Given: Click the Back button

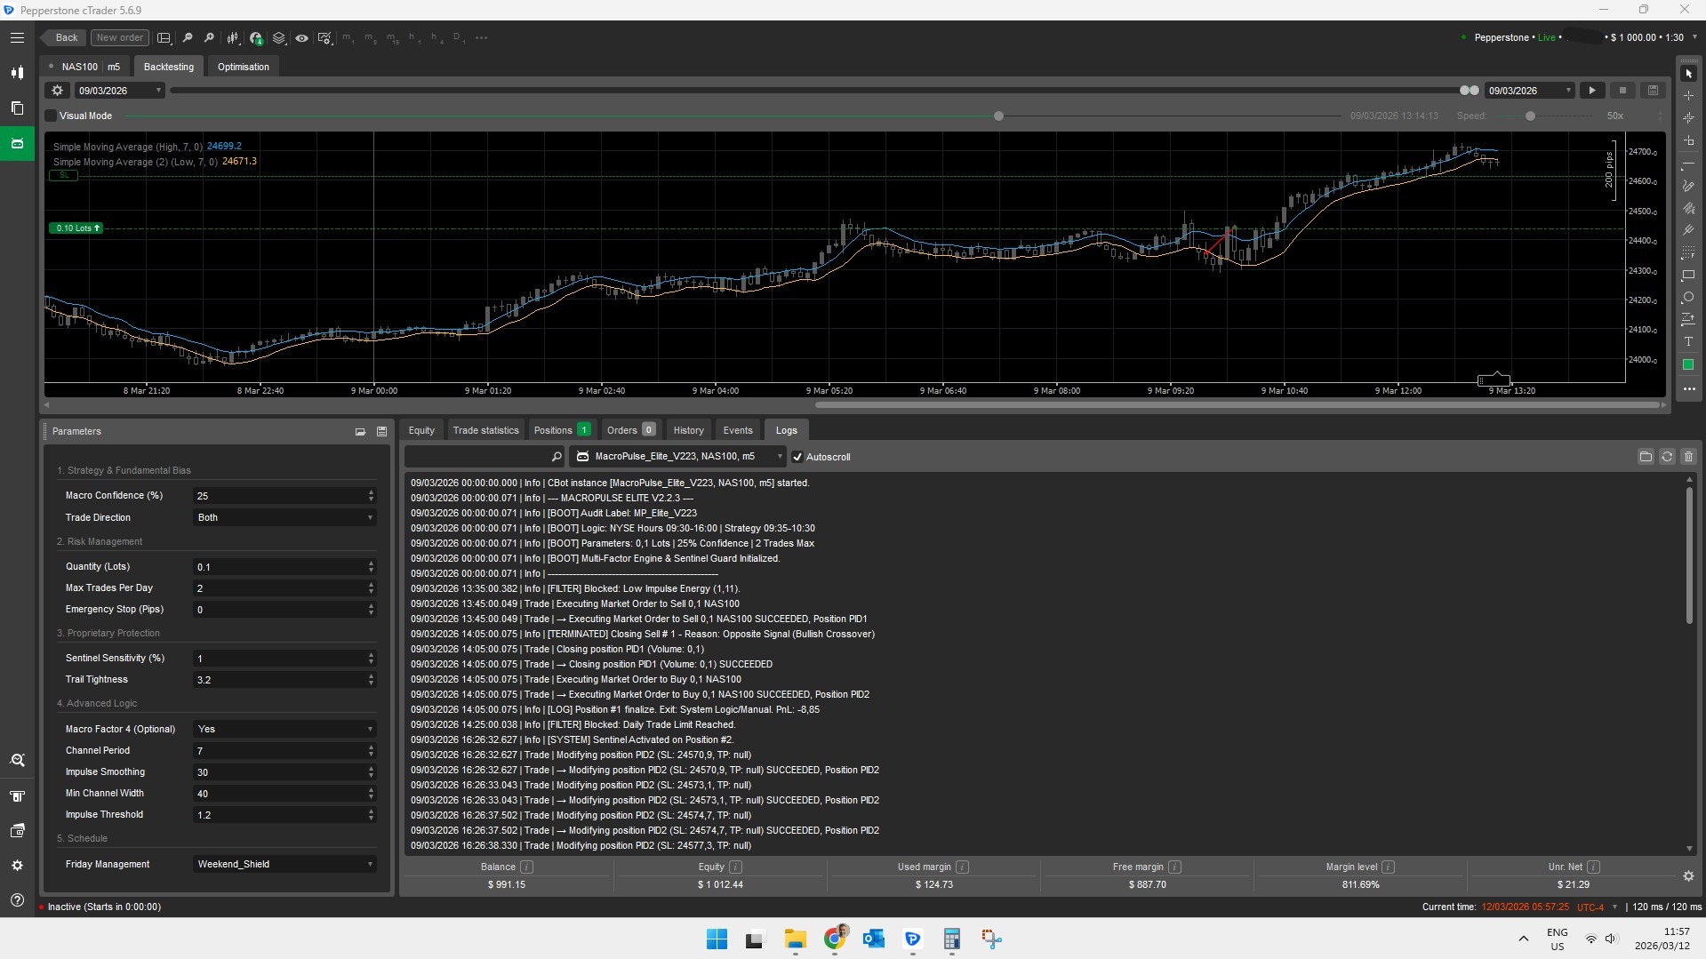Looking at the screenshot, I should (63, 37).
